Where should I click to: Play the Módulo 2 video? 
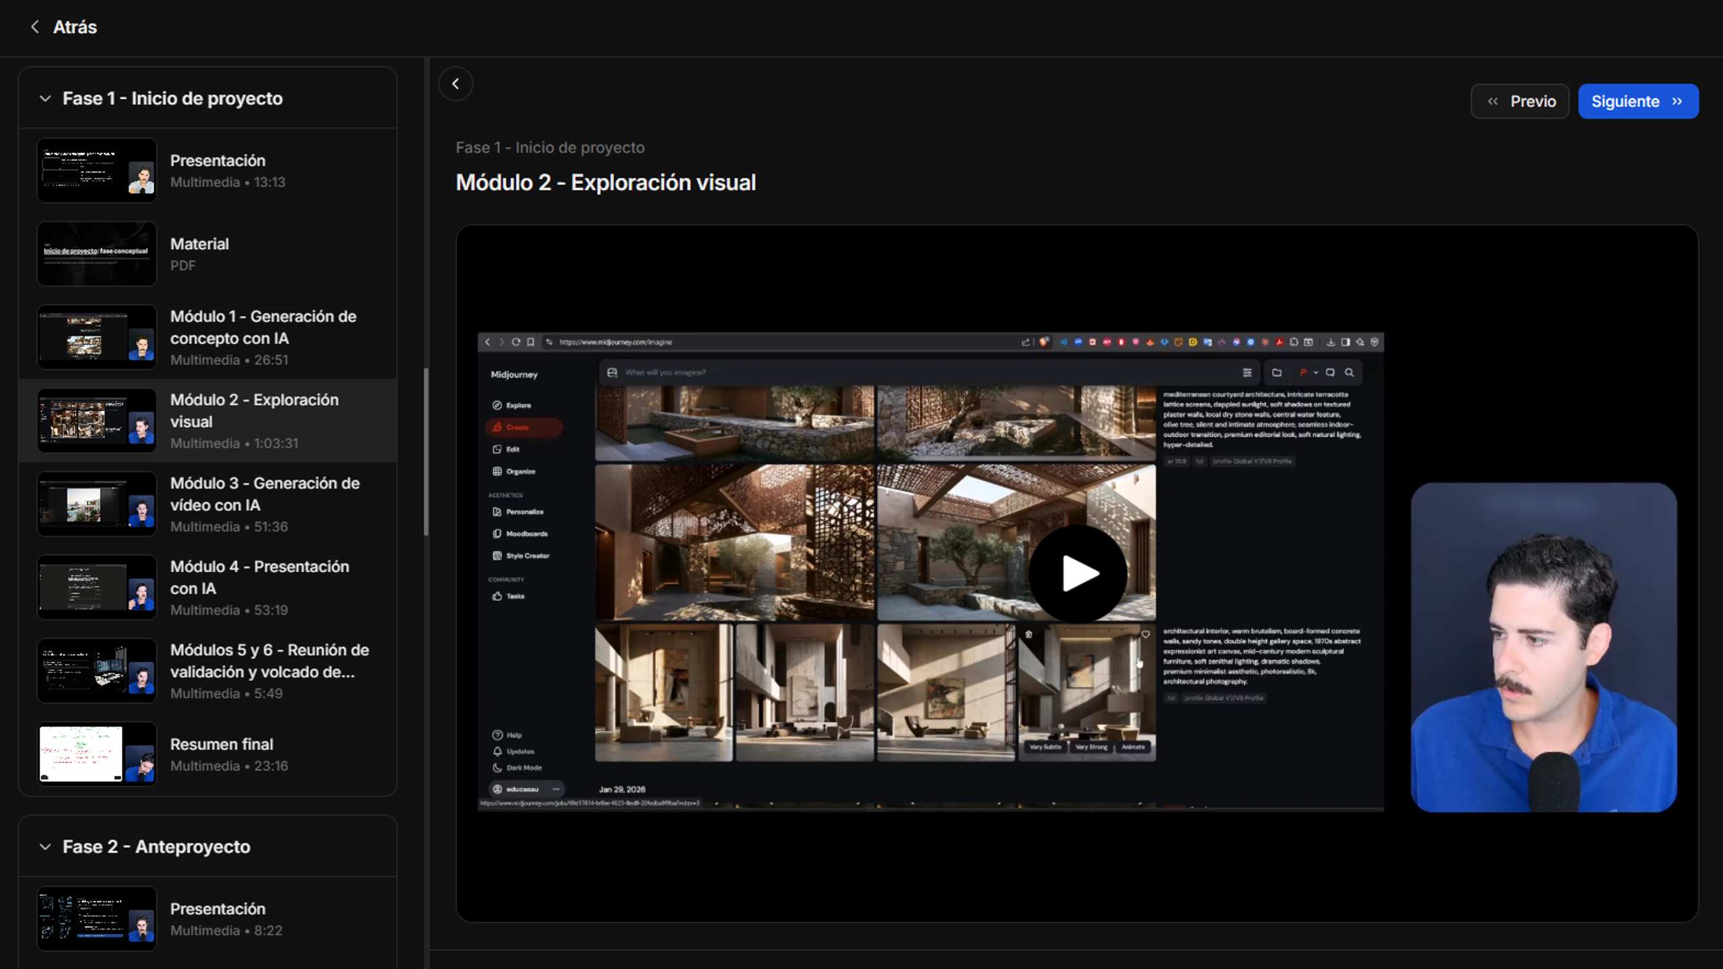(1078, 573)
